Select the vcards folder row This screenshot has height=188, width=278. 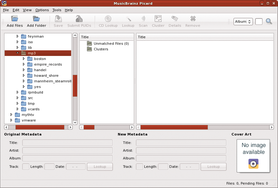(x=38, y=109)
